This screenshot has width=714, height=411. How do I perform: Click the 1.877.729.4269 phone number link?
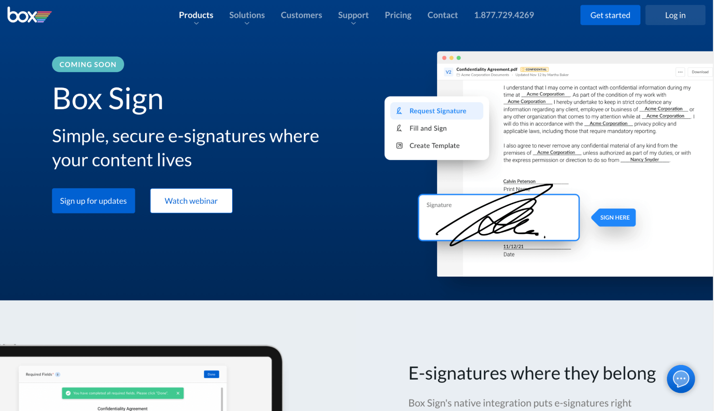coord(504,15)
